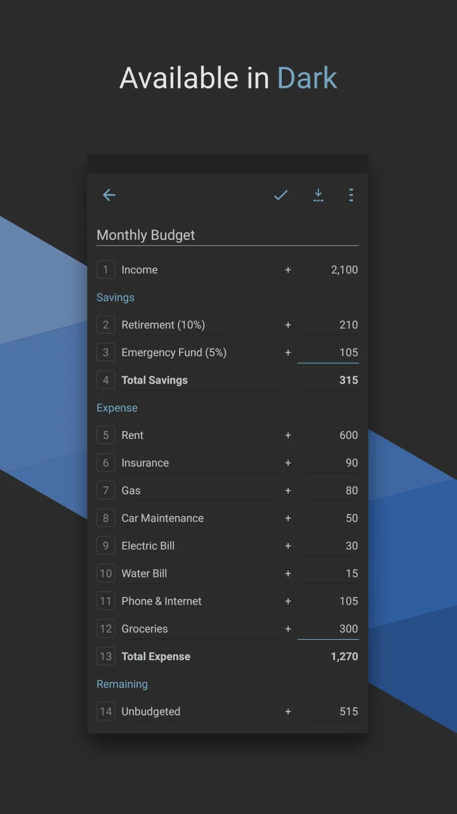The height and width of the screenshot is (814, 457).
Task: Edit the Groceries value 300
Action: 329,629
